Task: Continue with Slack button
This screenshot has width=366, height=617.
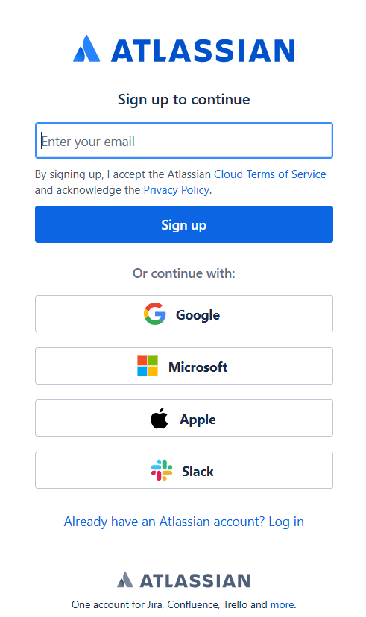Action: point(184,470)
